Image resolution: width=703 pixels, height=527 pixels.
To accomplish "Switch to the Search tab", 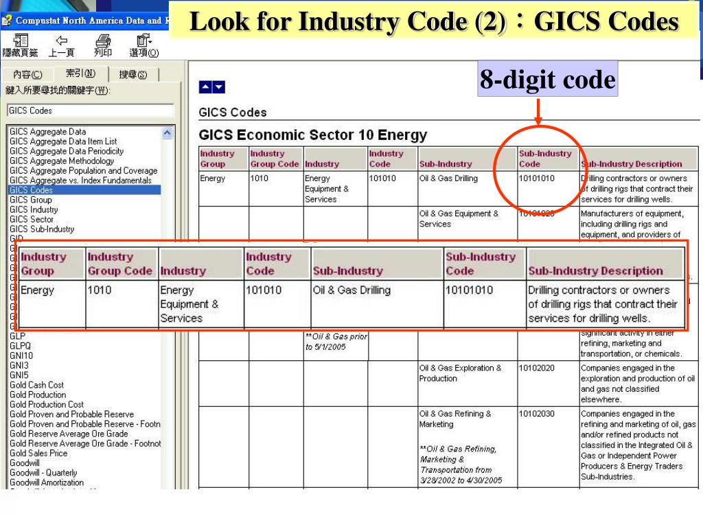I will pos(133,74).
